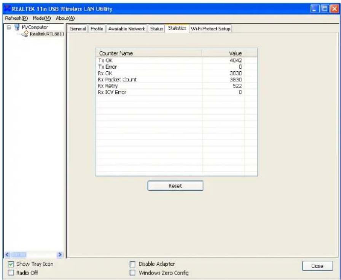Switch to the General tab

[78, 29]
